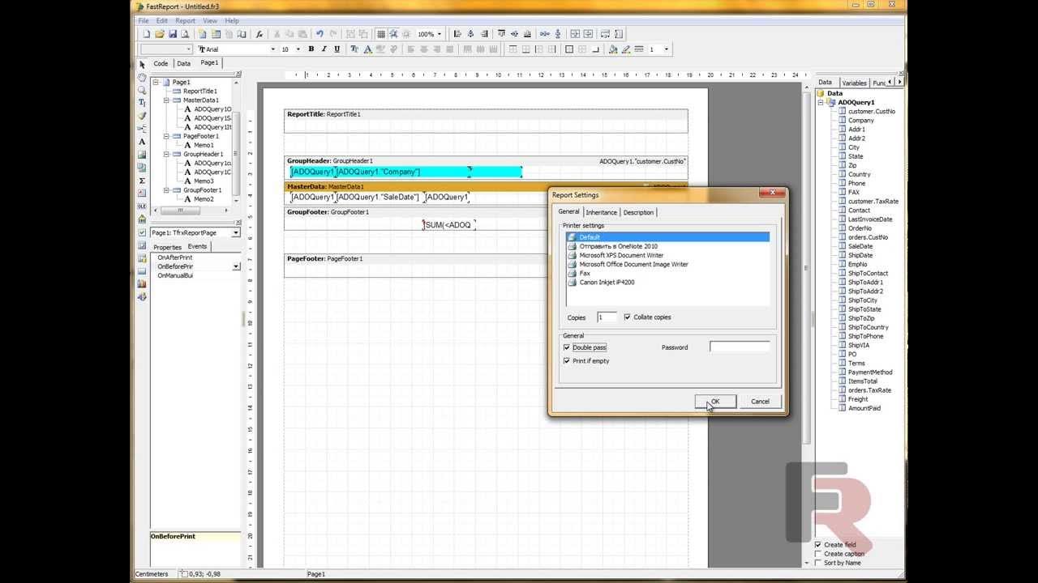Viewport: 1038px width, 583px height.
Task: Switch to the Code tab
Action: (x=161, y=63)
